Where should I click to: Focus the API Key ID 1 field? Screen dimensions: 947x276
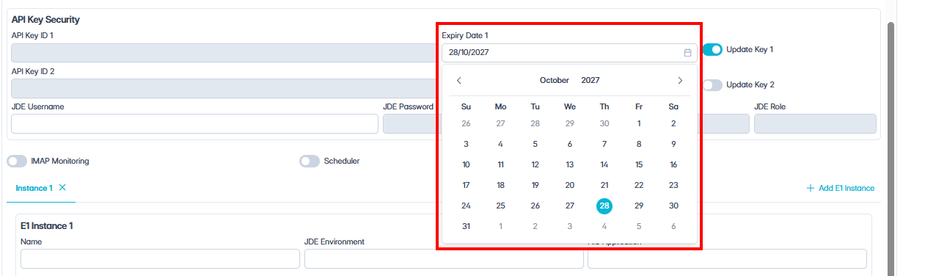[x=224, y=53]
